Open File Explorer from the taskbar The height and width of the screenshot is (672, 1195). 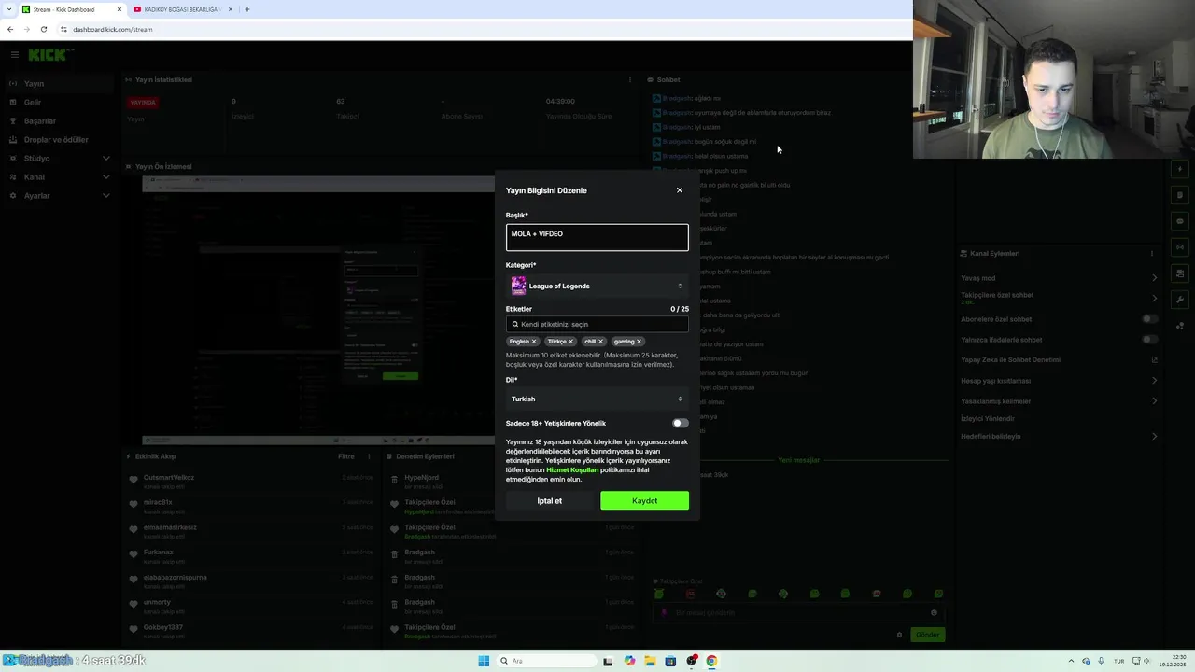(x=650, y=661)
